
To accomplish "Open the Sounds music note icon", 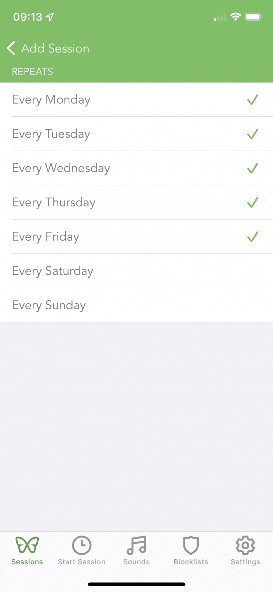I will (x=136, y=545).
